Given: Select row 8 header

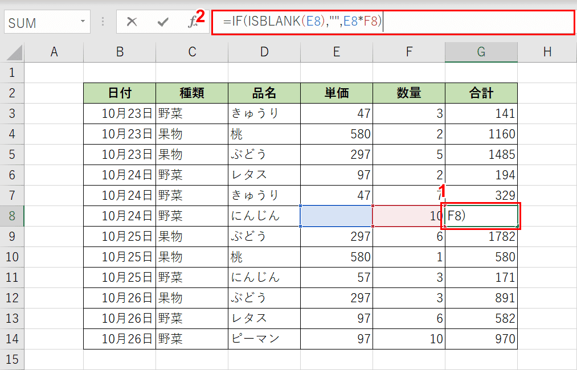Looking at the screenshot, I should [x=12, y=216].
